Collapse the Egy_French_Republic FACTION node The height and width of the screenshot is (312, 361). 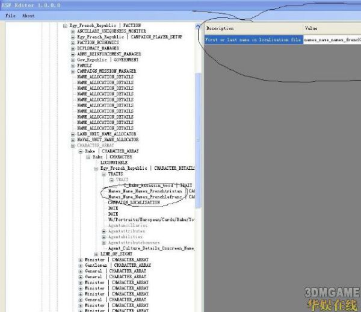pos(66,25)
